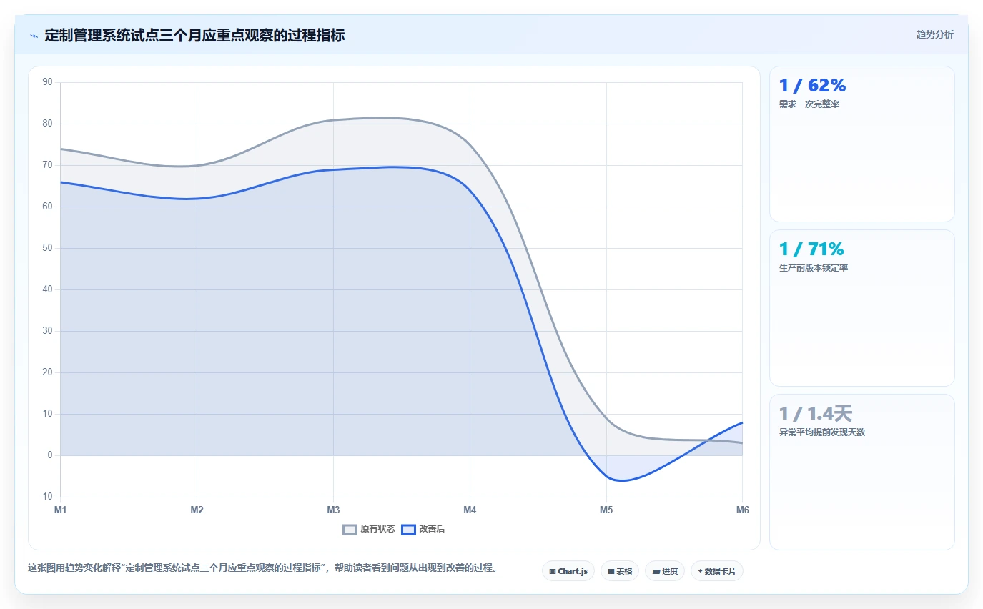This screenshot has height=609, width=983.
Task: Click the M1 axis label
Action: click(60, 510)
